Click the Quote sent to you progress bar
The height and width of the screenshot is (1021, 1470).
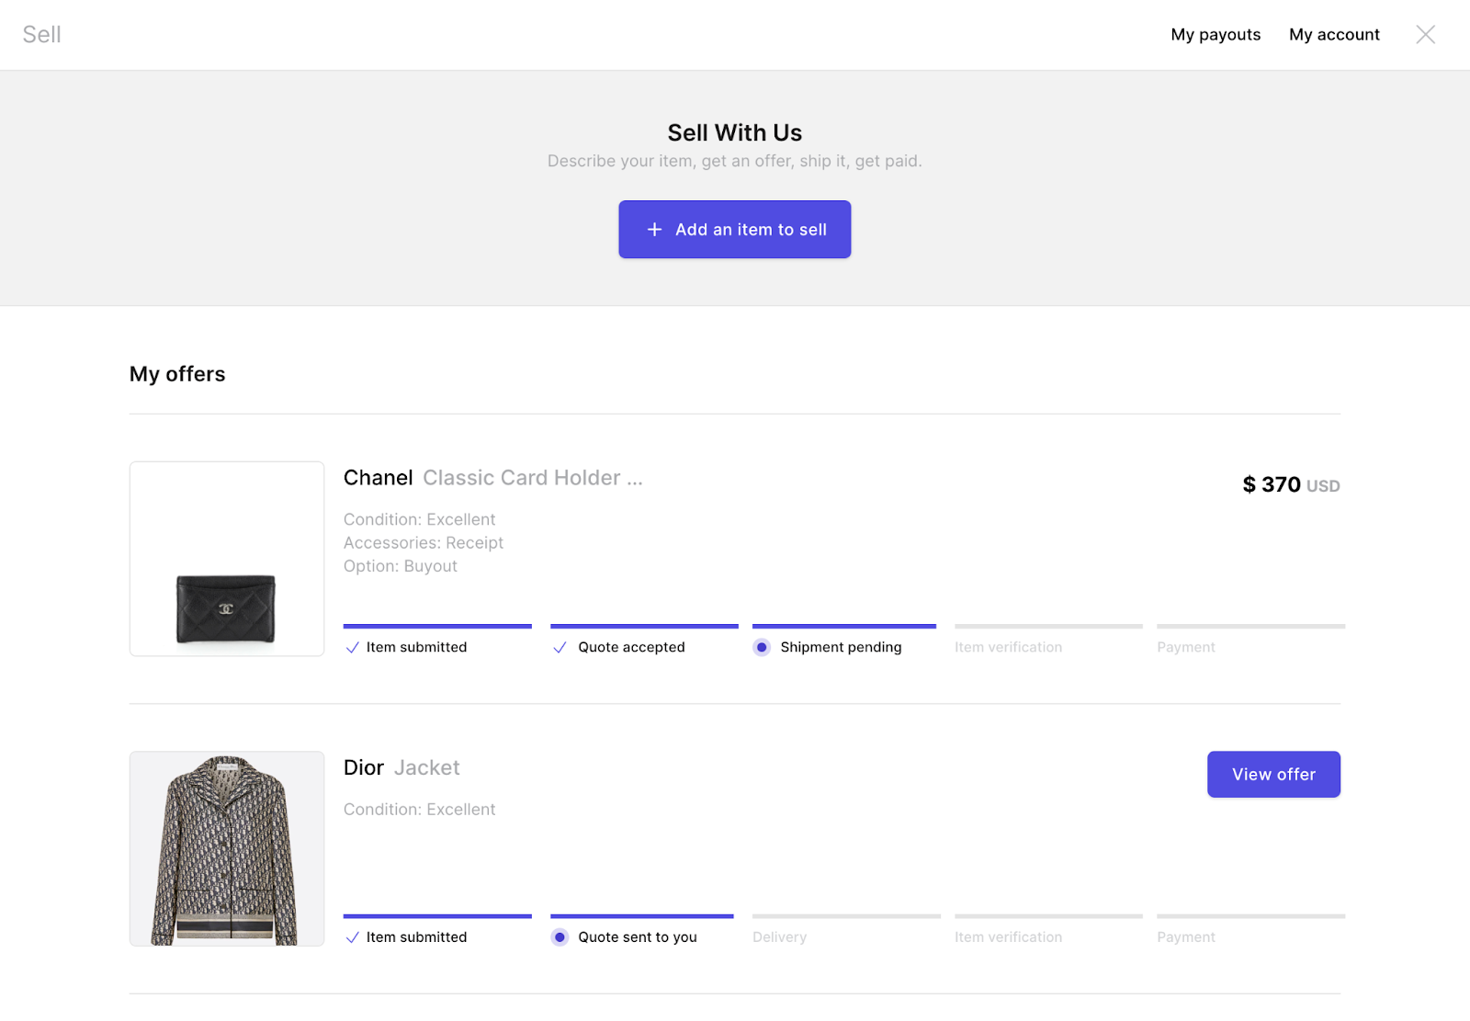coord(642,916)
